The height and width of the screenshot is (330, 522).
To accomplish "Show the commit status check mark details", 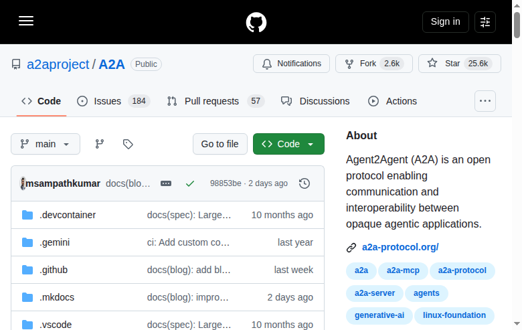I will (x=190, y=183).
